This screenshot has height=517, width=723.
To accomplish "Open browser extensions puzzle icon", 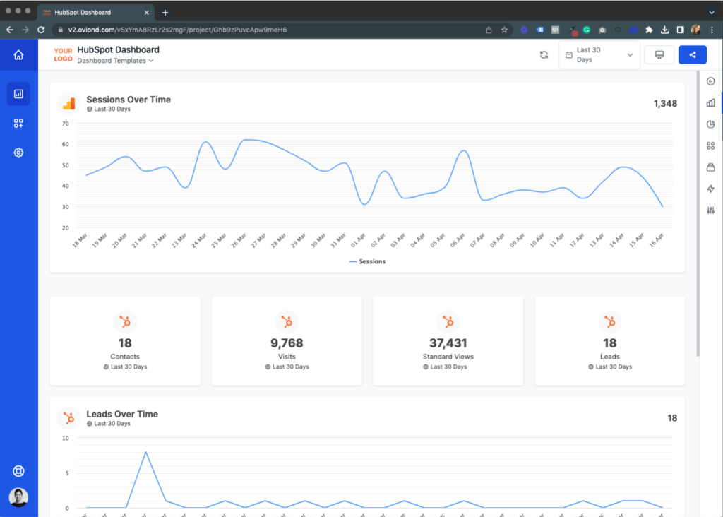I will [x=650, y=30].
